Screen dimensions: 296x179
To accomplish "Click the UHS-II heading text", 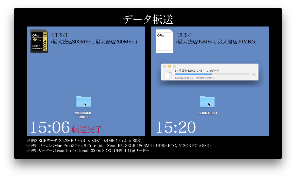I will click(60, 35).
